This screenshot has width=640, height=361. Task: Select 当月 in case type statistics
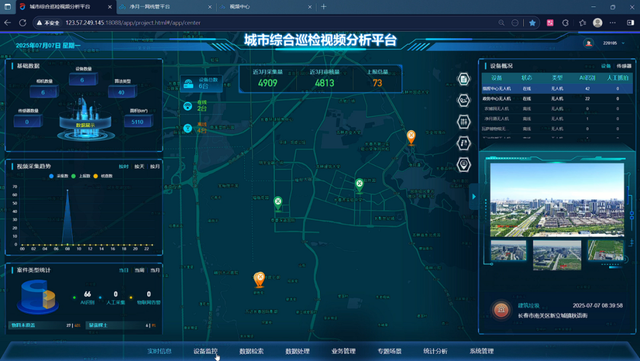pos(155,270)
